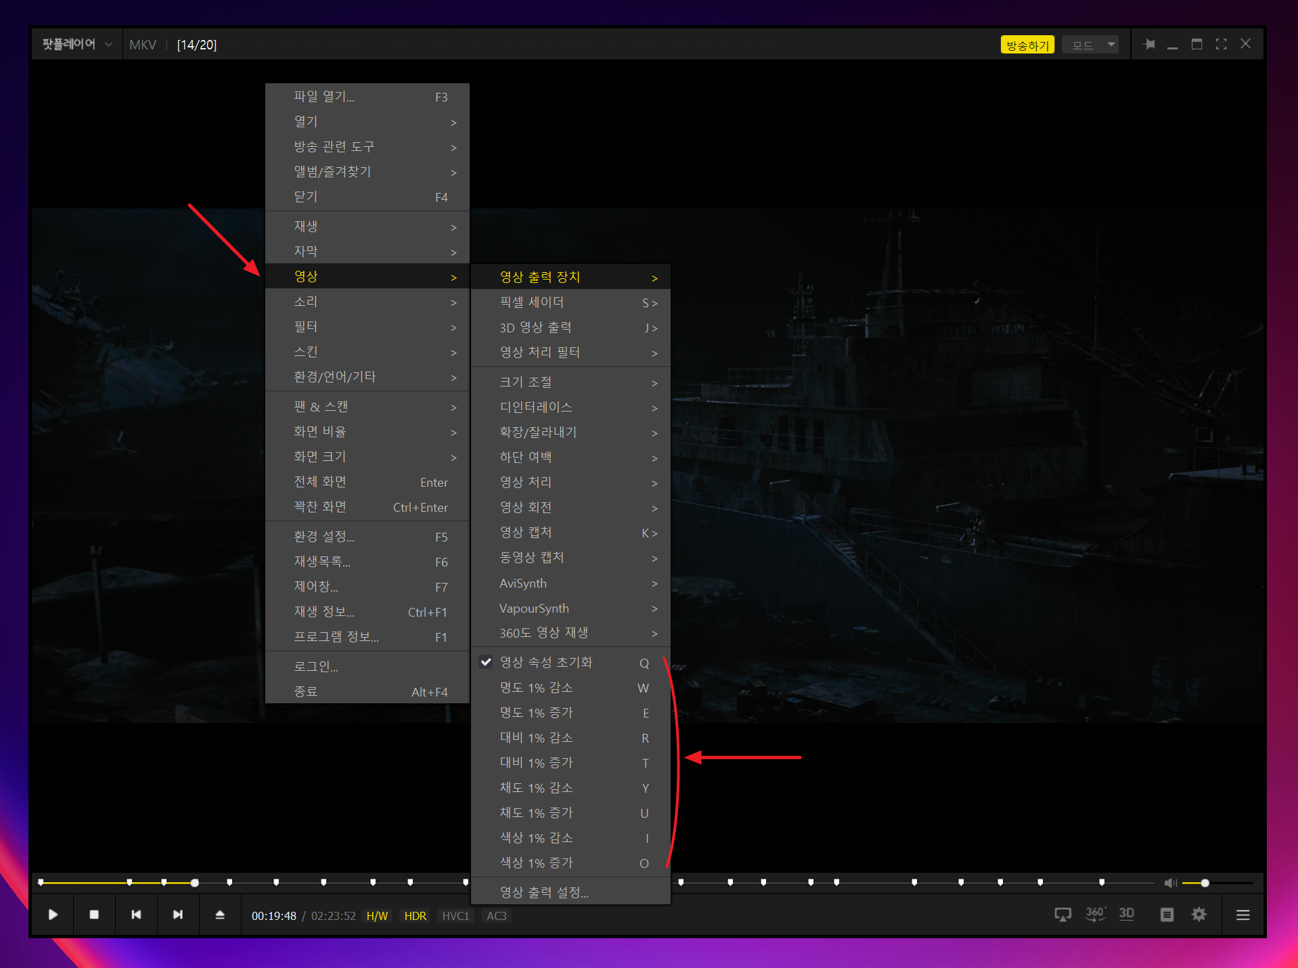Expand 영상 출력 장치 submenu
Image resolution: width=1298 pixels, height=968 pixels.
pyautogui.click(x=570, y=277)
